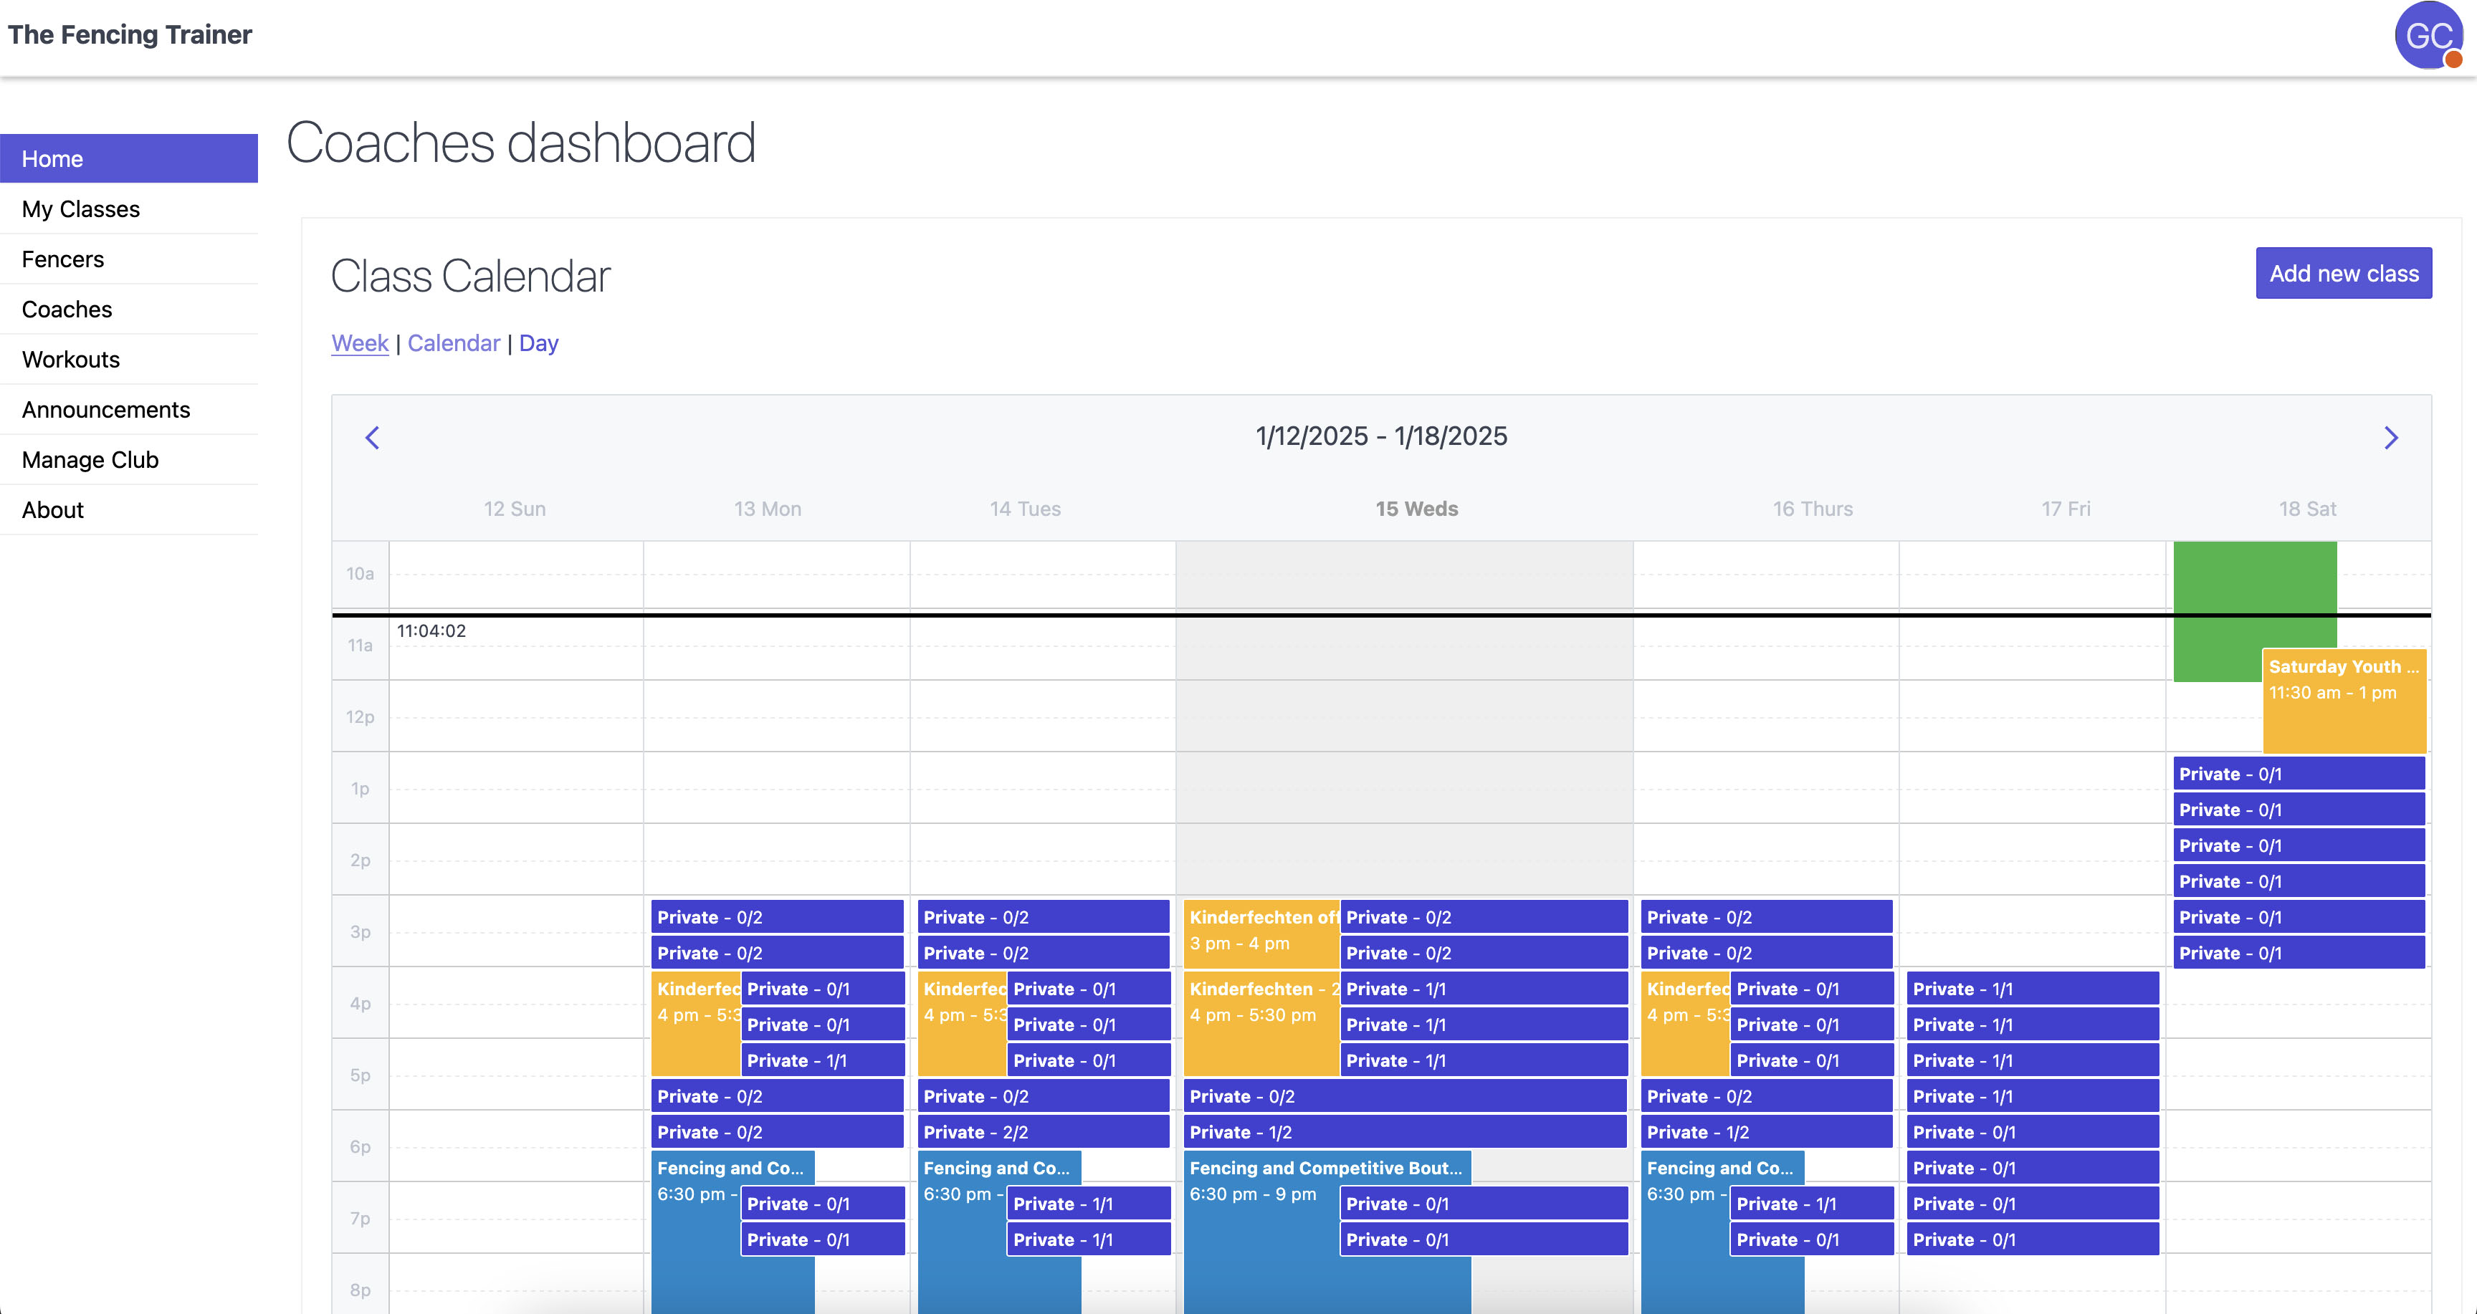Viewport: 2477px width, 1314px height.
Task: Open Wednesday's Fencing and Competitive Bout class
Action: [x=1325, y=1230]
